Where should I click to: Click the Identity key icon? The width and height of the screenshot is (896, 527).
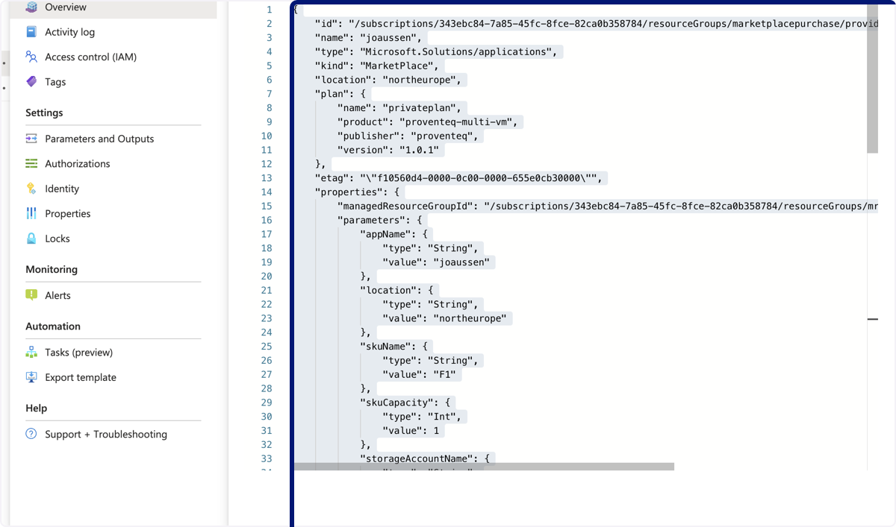tap(31, 189)
